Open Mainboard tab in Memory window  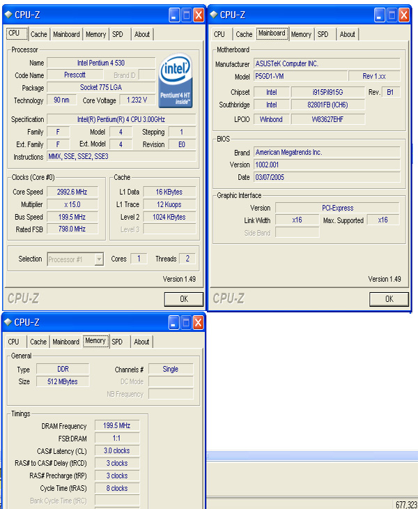[65, 342]
